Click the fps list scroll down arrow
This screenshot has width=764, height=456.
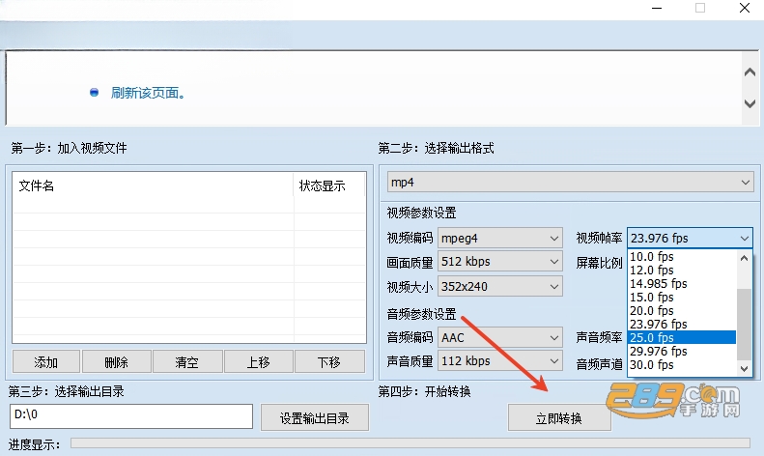click(x=744, y=369)
